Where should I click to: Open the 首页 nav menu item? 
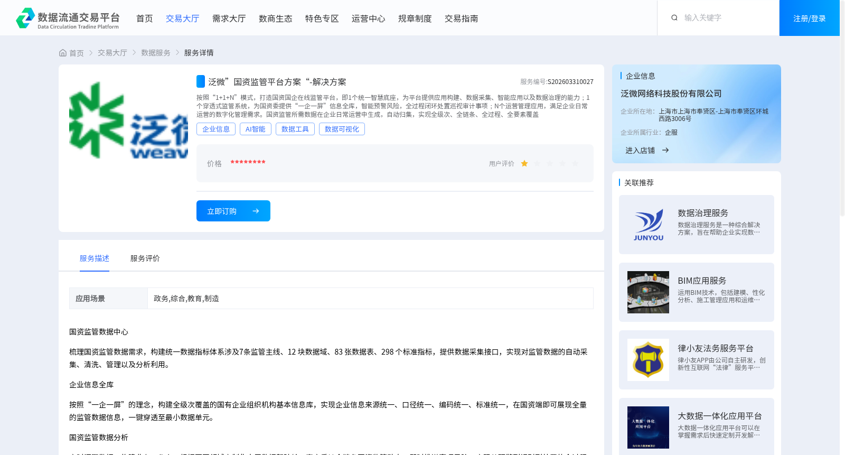tap(144, 18)
